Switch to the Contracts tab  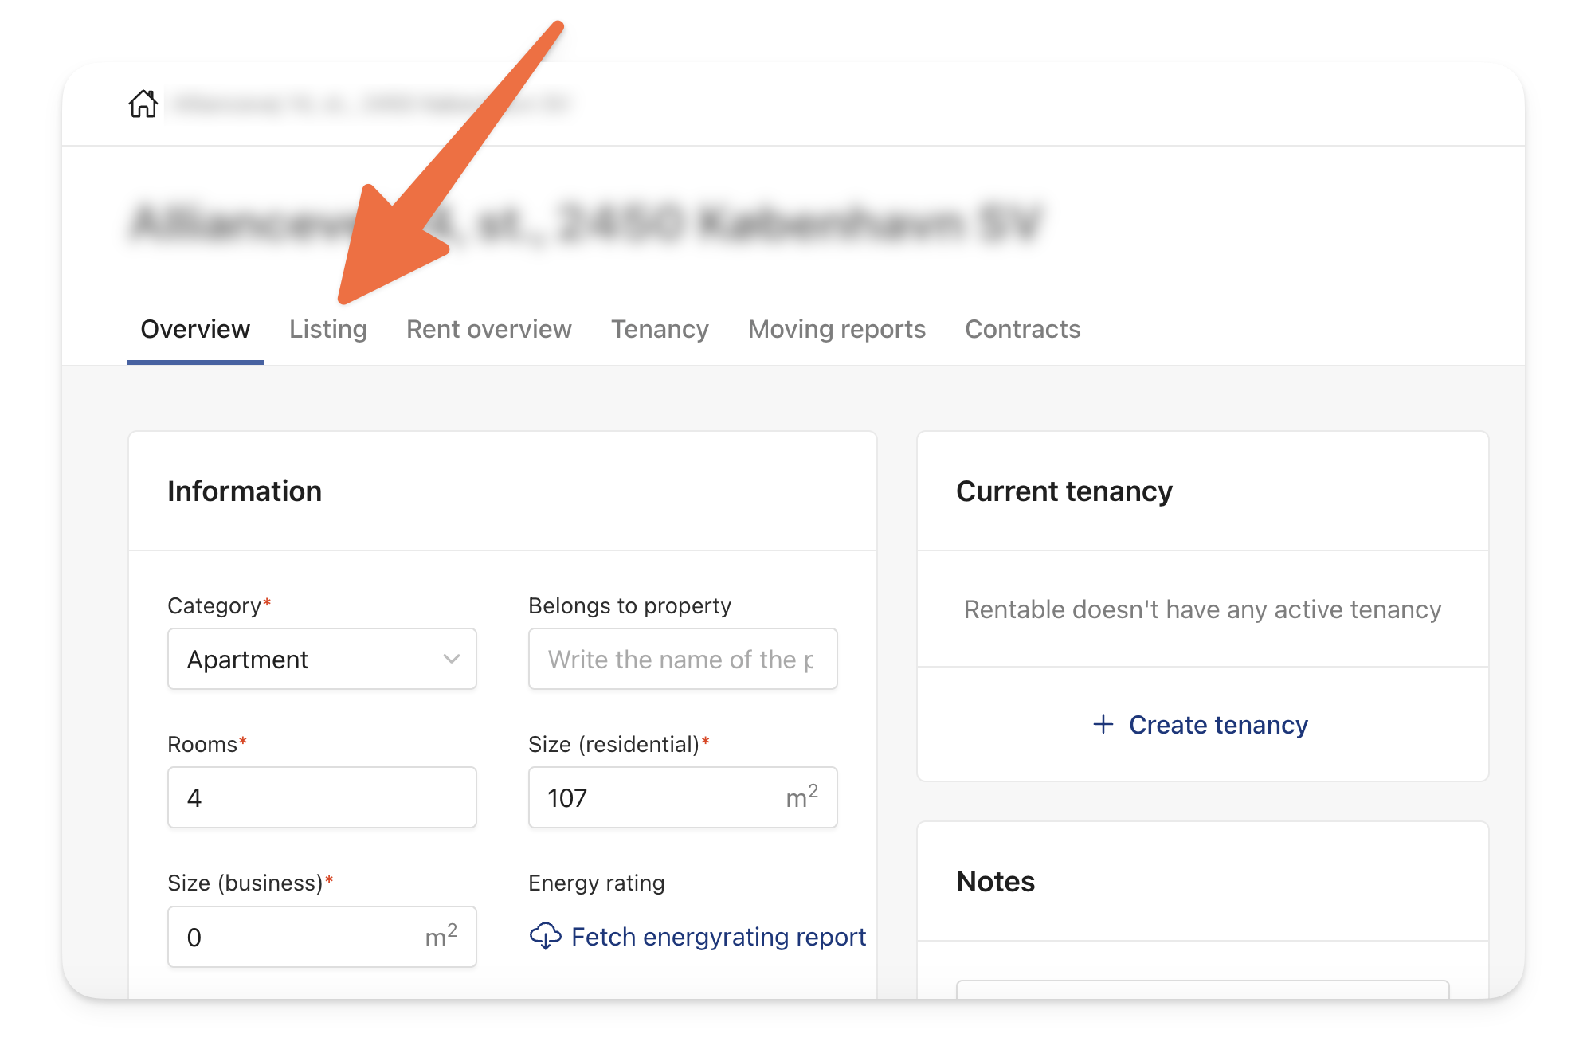coord(1022,329)
